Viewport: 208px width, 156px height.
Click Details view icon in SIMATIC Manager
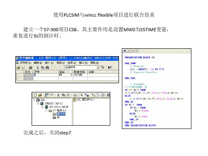coord(108,95)
